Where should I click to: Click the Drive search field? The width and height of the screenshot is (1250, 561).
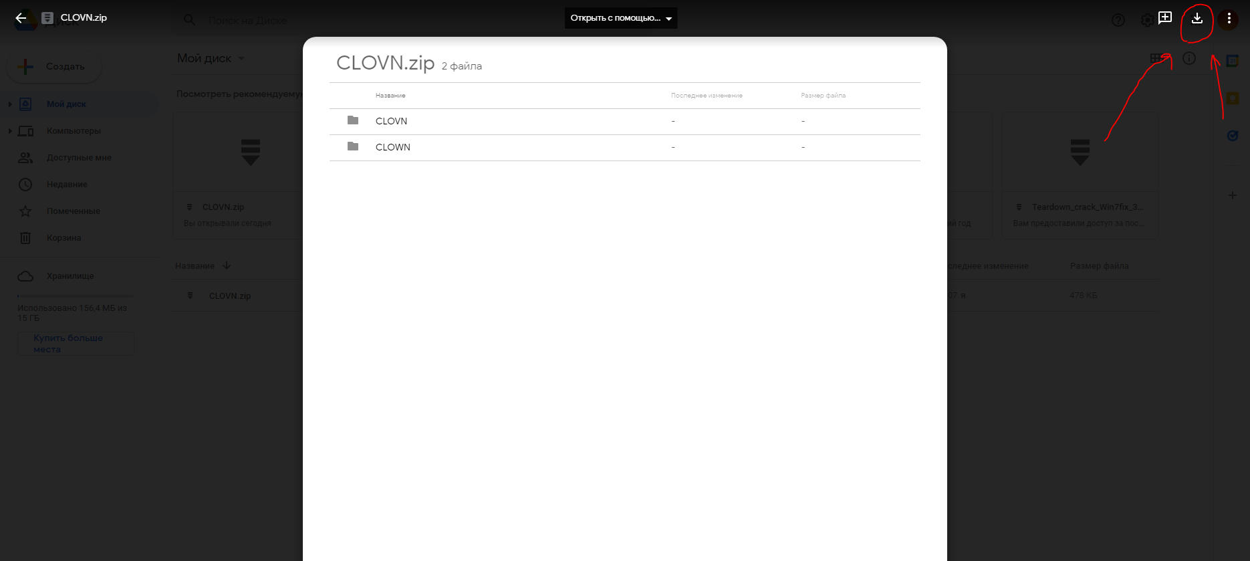248,21
